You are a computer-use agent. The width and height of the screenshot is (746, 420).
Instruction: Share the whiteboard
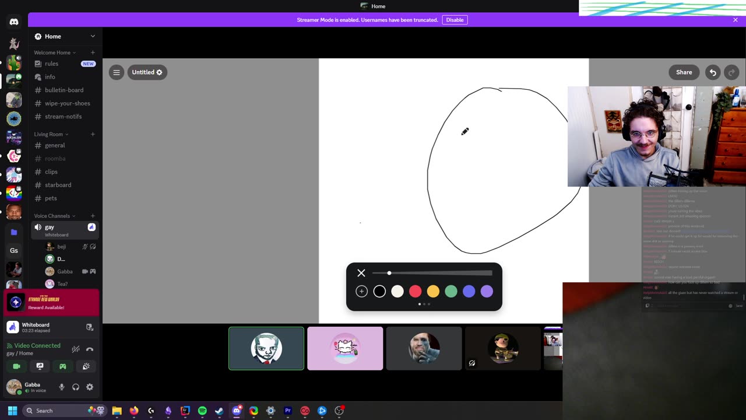click(x=684, y=72)
